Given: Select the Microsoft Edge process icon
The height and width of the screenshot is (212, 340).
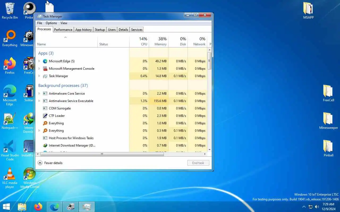Looking at the screenshot, I should click(x=45, y=61).
